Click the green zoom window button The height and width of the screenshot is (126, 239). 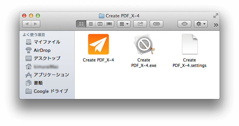[x=38, y=16]
